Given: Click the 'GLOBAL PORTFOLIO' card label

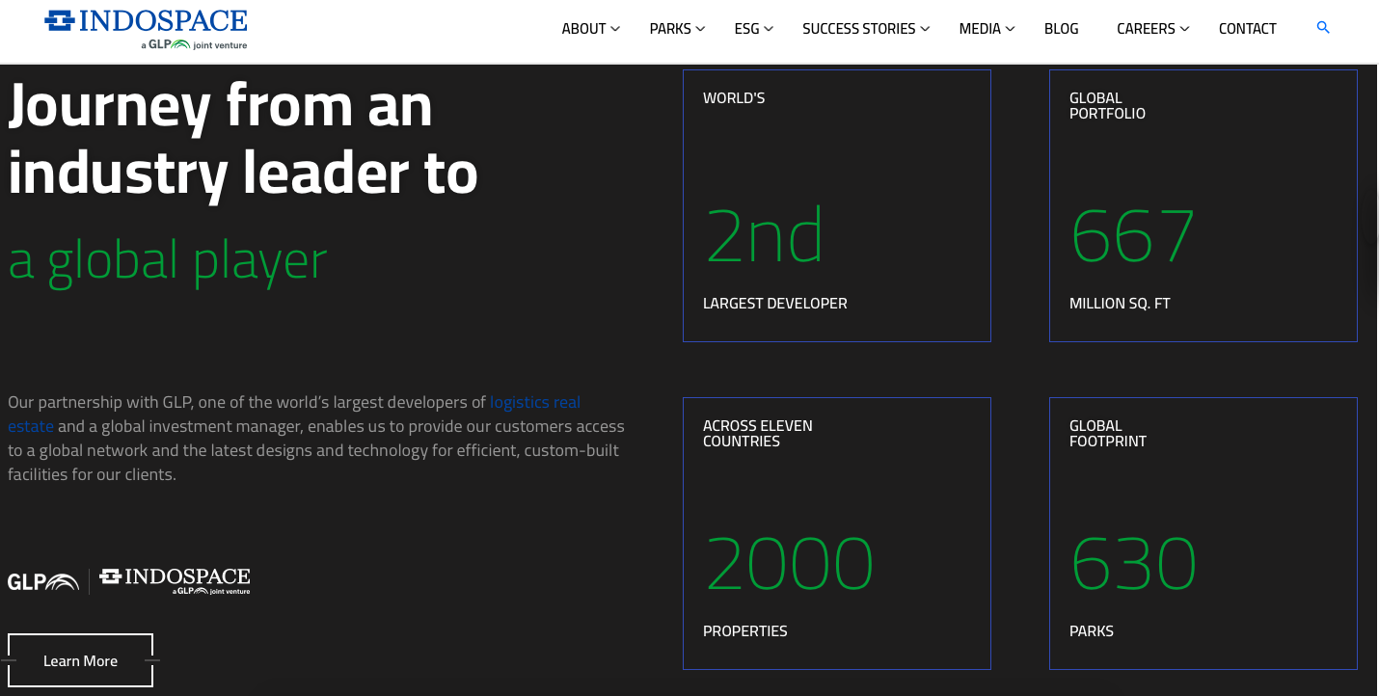Looking at the screenshot, I should 1107,106.
